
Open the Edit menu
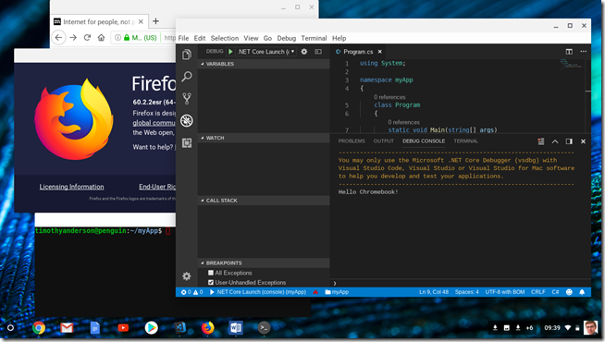(x=200, y=38)
